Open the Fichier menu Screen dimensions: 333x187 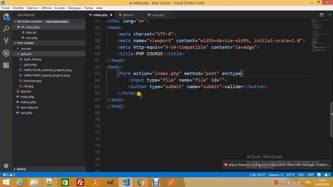[6, 8]
